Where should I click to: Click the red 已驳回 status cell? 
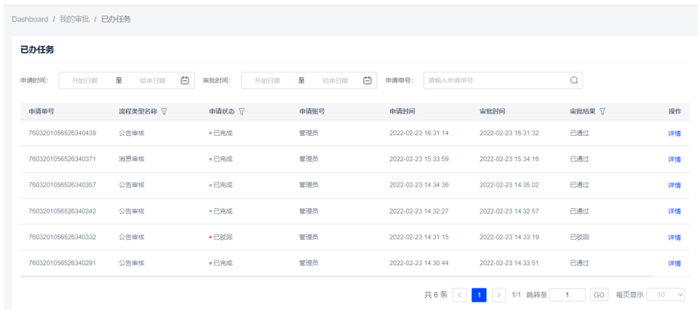tap(221, 237)
